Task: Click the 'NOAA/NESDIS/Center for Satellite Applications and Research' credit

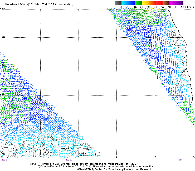Action: (114, 169)
